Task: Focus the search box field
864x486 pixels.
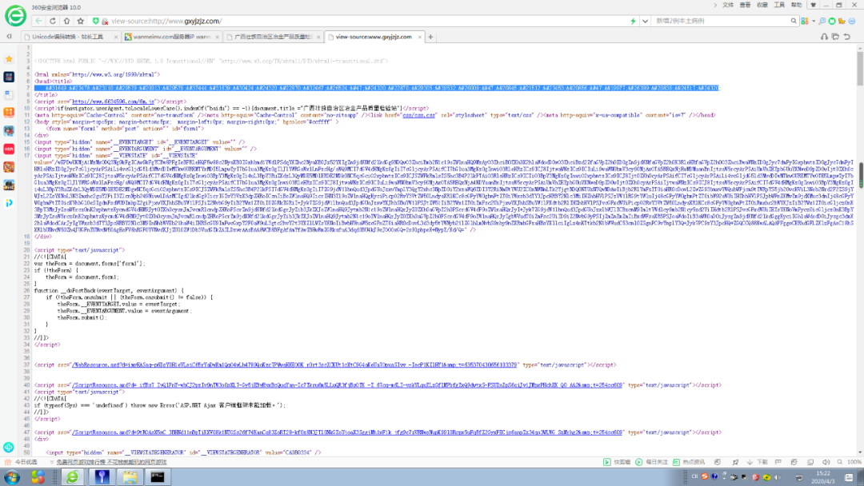Action: (721, 21)
